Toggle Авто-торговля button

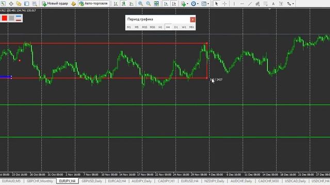94,4
